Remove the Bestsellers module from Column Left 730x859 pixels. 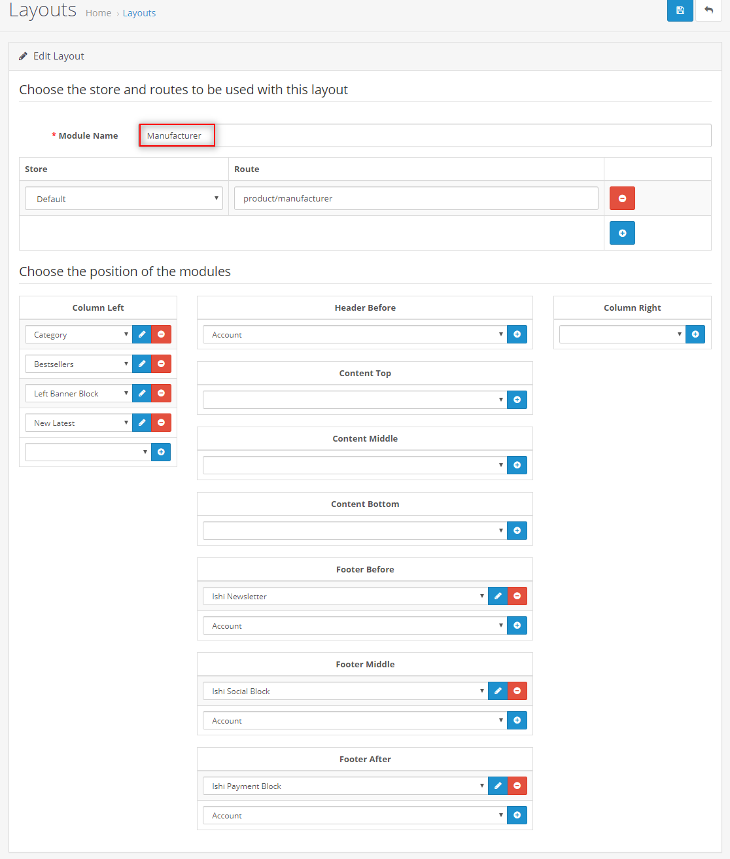pyautogui.click(x=161, y=364)
